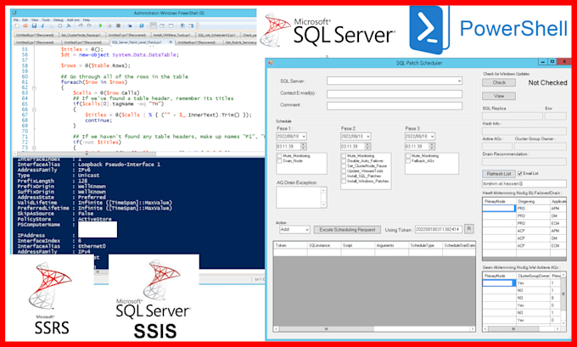Click the Omgeving column header in failover grid
577x347 pixels.
pos(533,202)
